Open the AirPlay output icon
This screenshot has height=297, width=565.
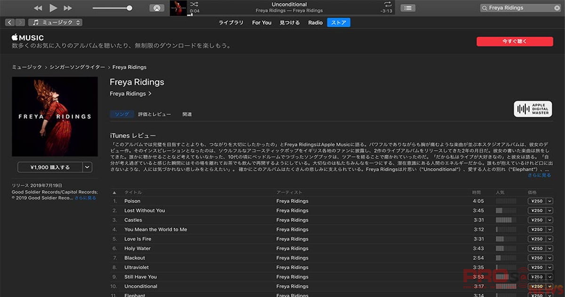point(157,8)
